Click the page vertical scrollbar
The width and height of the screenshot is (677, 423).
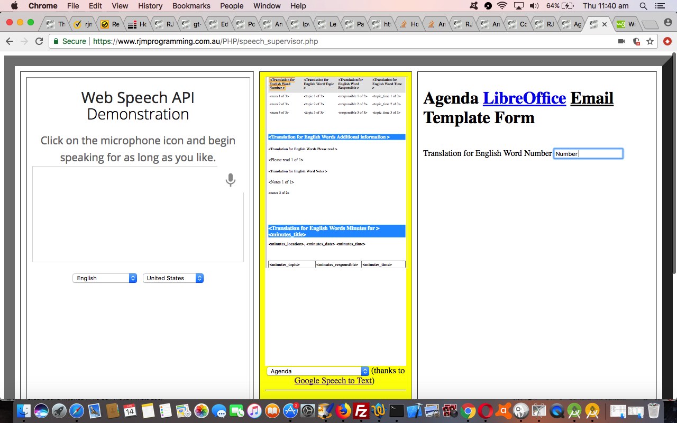[674, 164]
